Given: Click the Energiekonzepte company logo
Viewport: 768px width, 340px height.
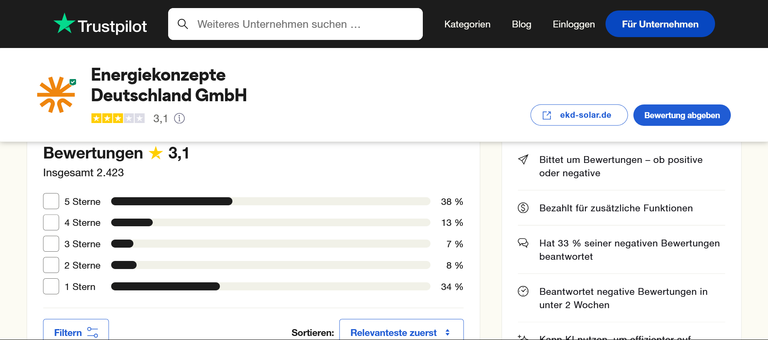Looking at the screenshot, I should coord(56,95).
